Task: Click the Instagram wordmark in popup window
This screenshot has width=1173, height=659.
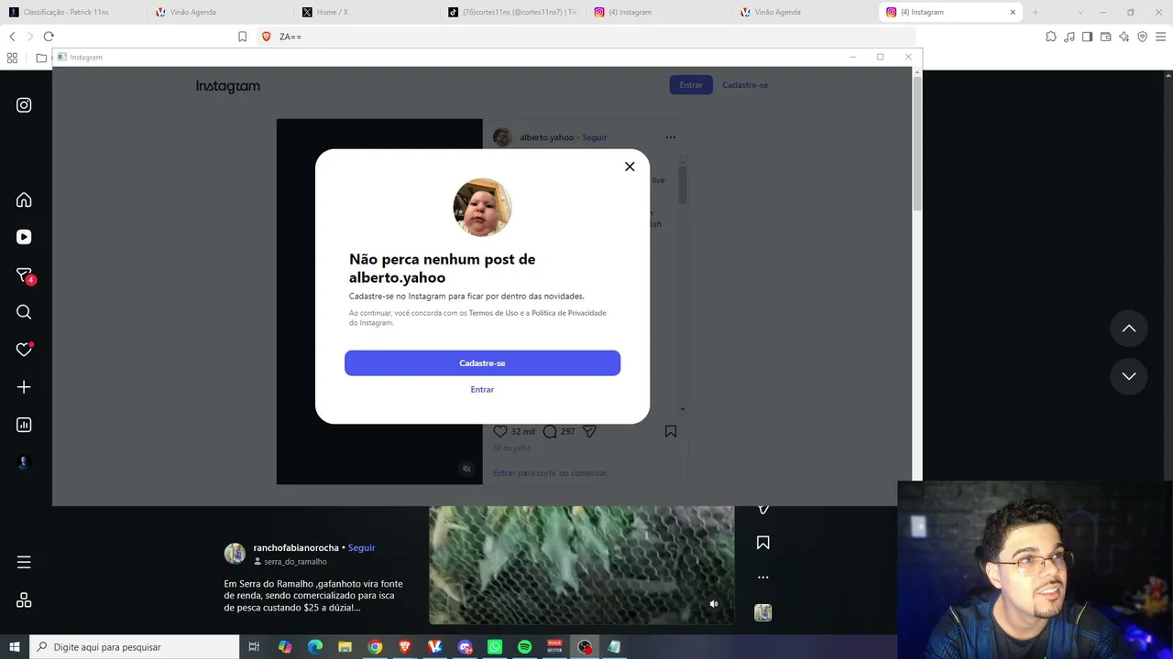Action: [x=228, y=86]
